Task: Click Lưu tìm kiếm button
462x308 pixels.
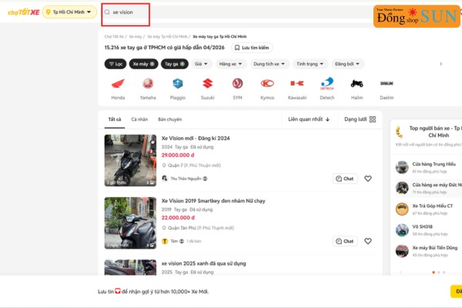Action: coord(252,48)
